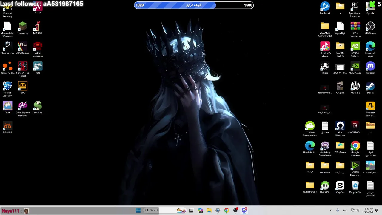382x215 pixels.
Task: Select the Discord desktop icon
Action: pyautogui.click(x=370, y=68)
